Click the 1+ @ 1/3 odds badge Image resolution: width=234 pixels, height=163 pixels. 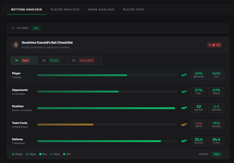[x=214, y=45]
